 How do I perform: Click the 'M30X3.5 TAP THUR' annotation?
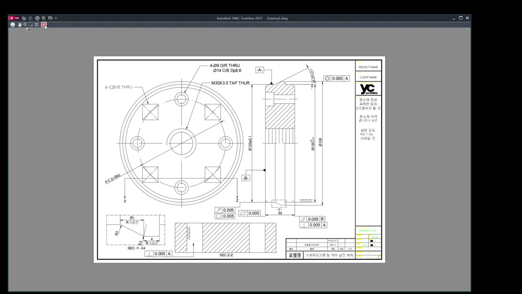click(x=230, y=83)
